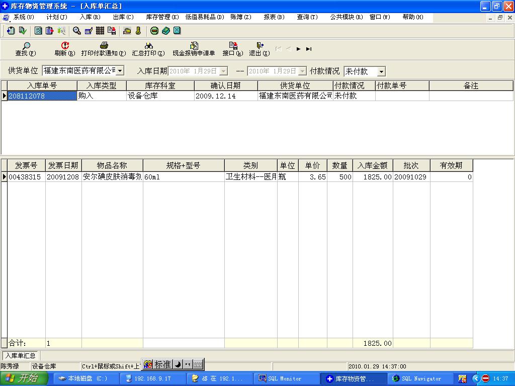Viewport: 515px width, 386px height.
Task: Click the red minus circle toolbar icon
Action: point(154,31)
